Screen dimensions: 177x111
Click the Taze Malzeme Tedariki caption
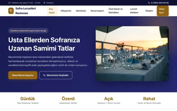pyautogui.click(x=28, y=103)
